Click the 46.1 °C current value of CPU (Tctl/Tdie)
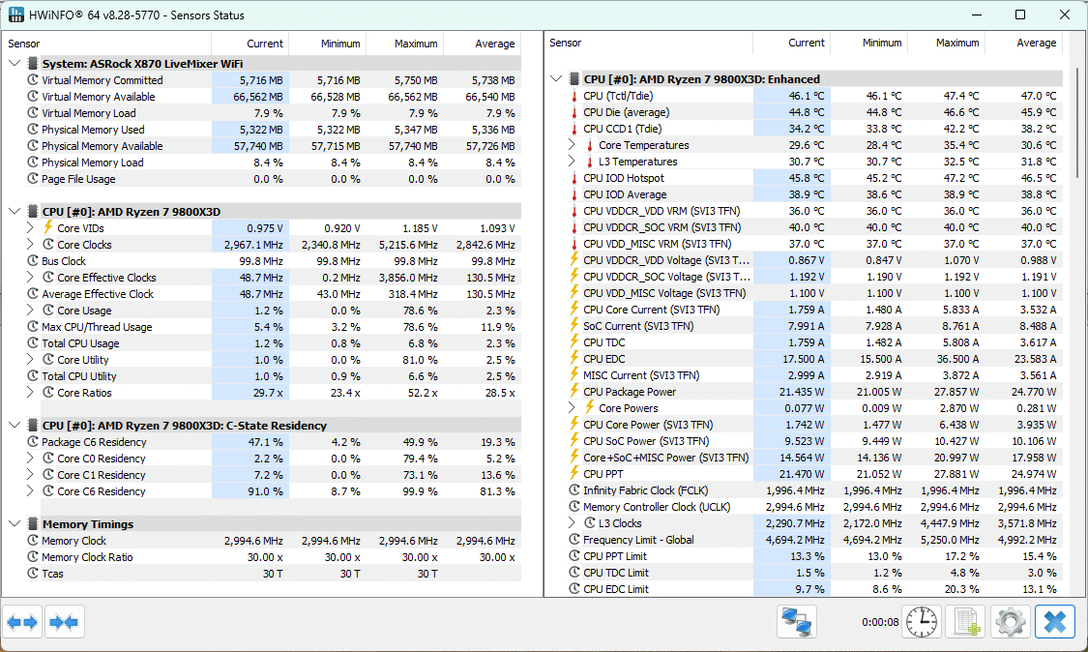Viewport: 1088px width, 652px height. 807,96
